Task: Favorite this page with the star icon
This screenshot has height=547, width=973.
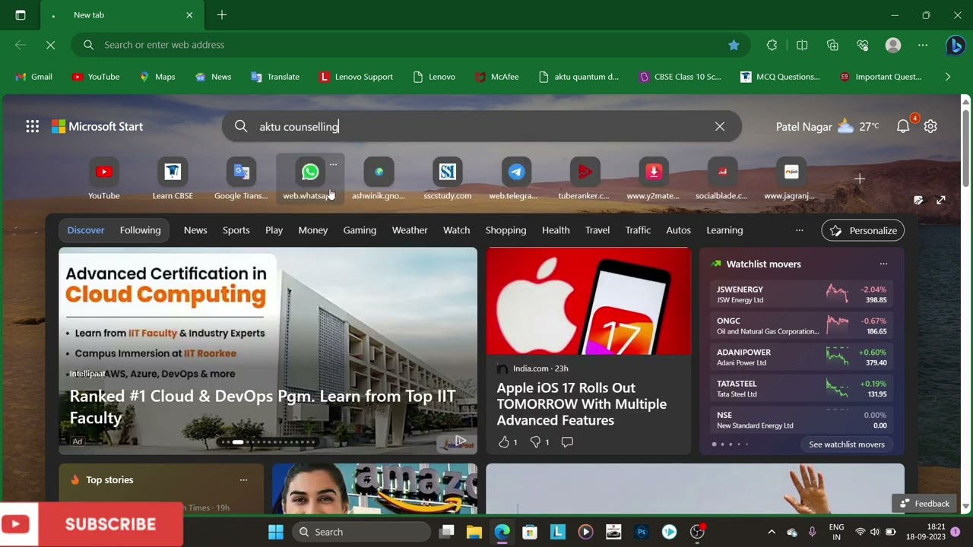Action: [734, 45]
